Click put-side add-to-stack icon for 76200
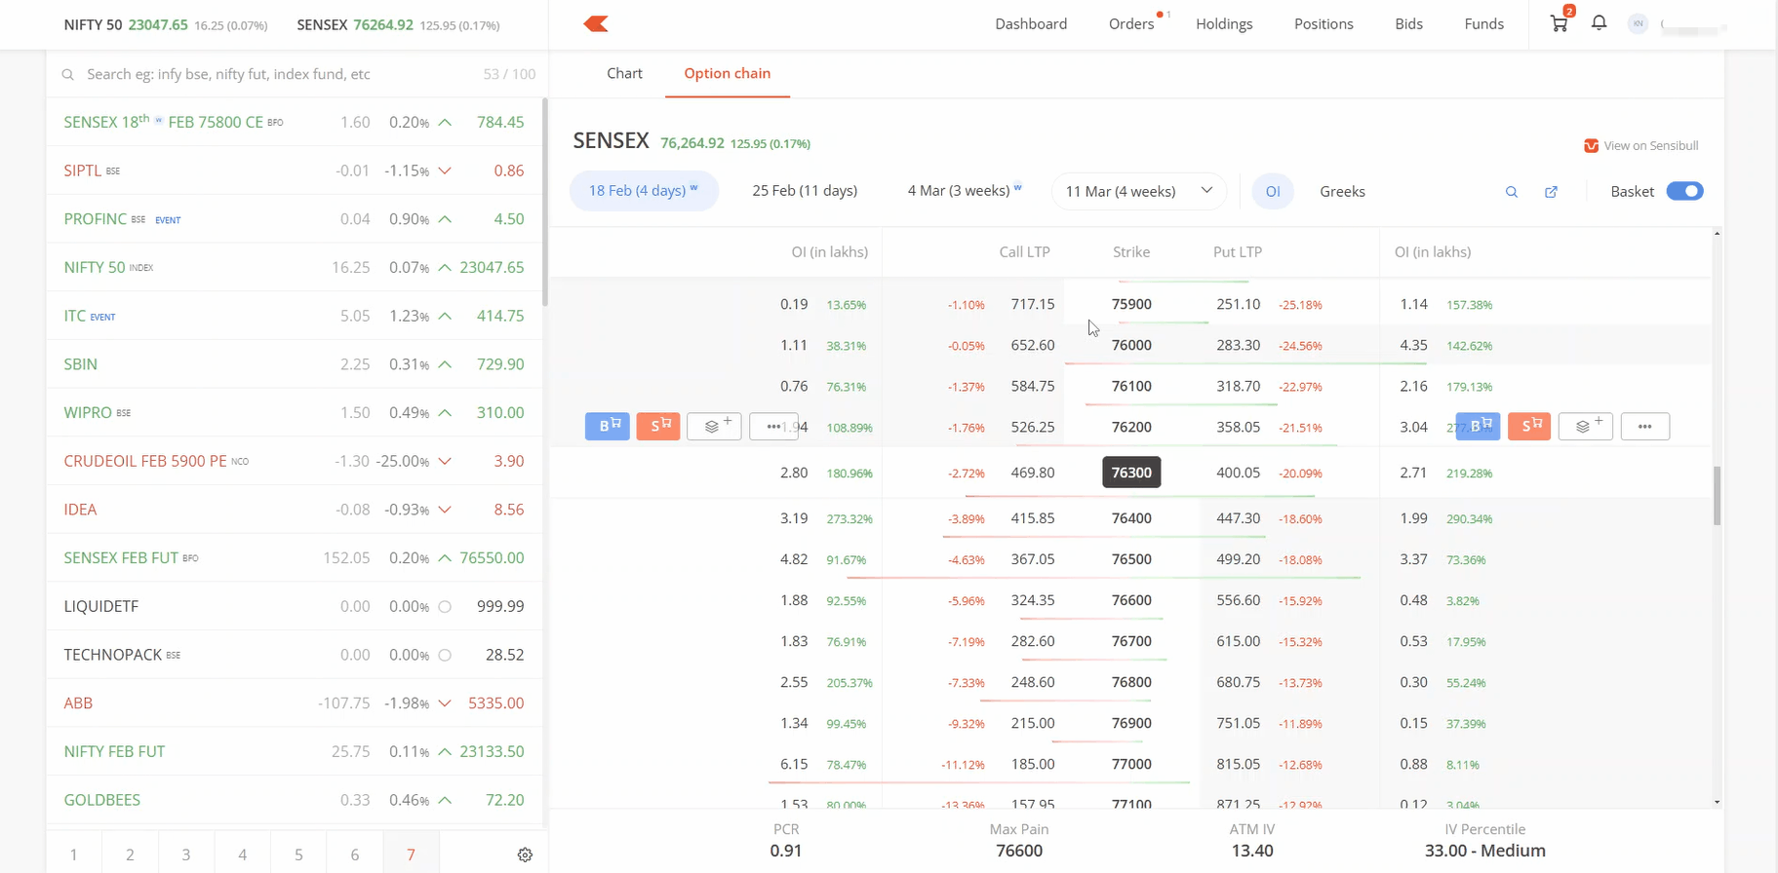The height and width of the screenshot is (873, 1778). click(1586, 426)
